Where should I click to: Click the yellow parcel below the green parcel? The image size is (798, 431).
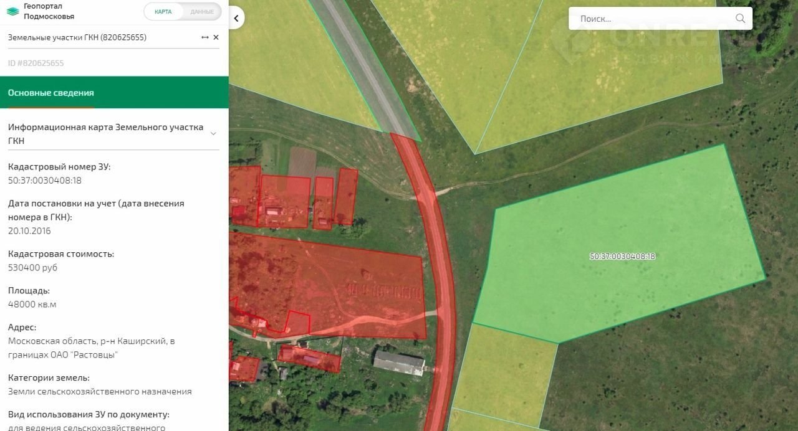[x=505, y=374]
